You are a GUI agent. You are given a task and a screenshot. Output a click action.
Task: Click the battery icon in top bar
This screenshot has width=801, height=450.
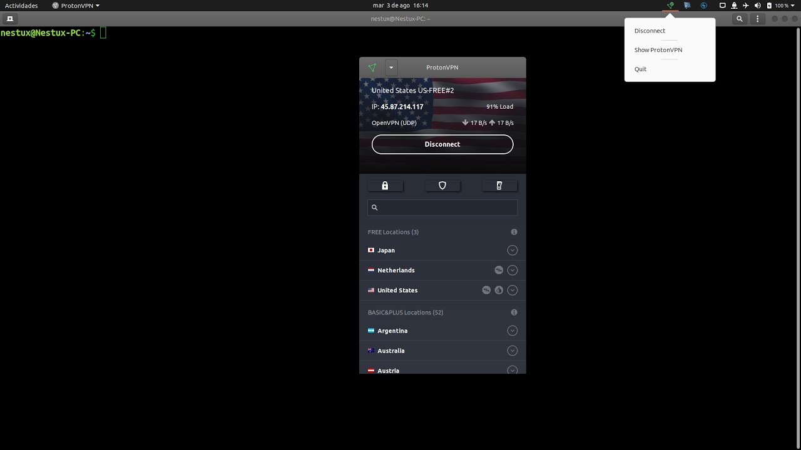[769, 6]
